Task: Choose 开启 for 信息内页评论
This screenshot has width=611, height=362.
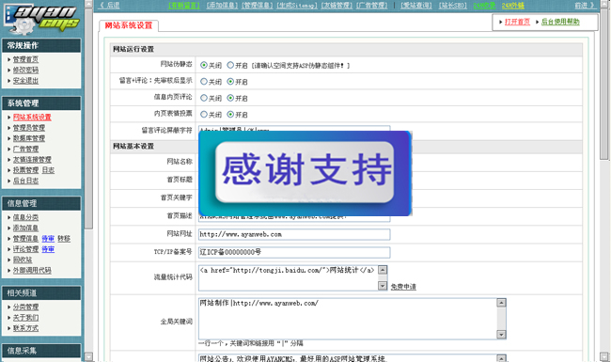Action: (x=230, y=98)
